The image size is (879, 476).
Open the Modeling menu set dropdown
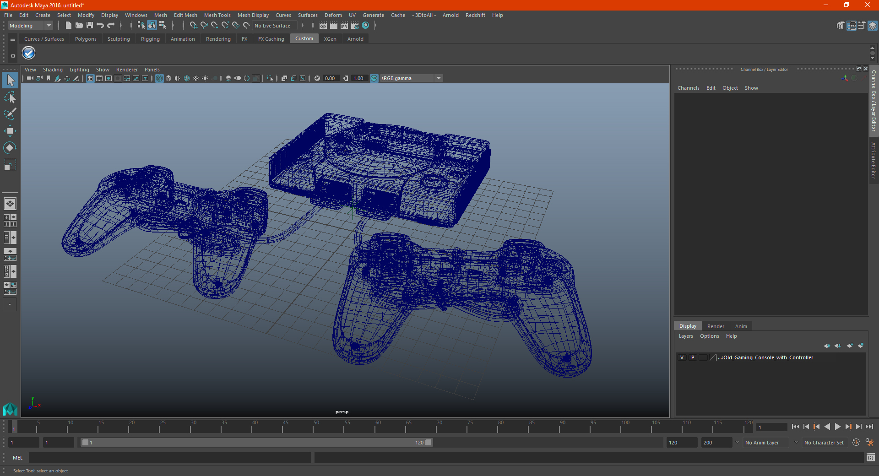(31, 26)
